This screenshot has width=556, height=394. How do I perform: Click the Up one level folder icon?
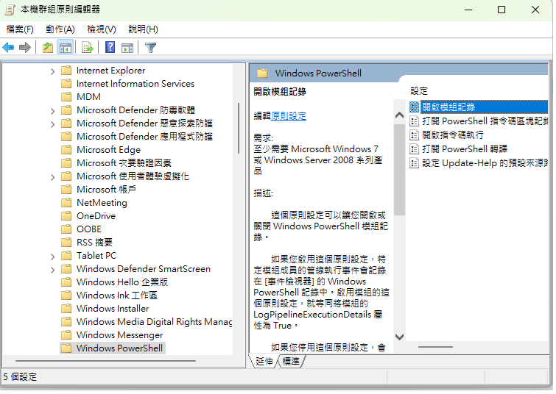point(48,48)
